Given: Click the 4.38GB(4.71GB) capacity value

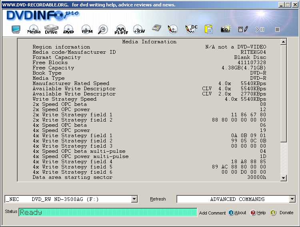Looking at the screenshot, I should 244,68.
